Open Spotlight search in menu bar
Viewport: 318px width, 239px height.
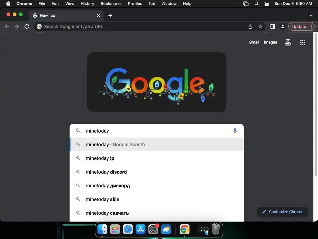point(256,4)
